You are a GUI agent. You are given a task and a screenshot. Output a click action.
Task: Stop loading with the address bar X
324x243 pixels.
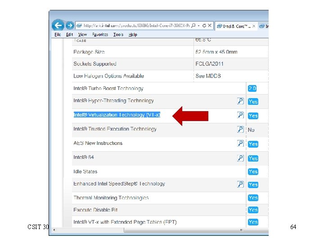pos(210,25)
